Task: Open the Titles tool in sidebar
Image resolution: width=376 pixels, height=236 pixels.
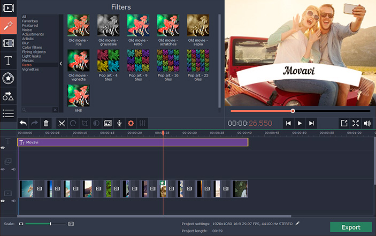Action: (x=8, y=60)
